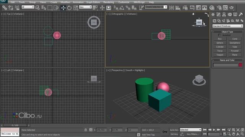
Task: Select the Select and Link tool
Action: tap(5, 8)
